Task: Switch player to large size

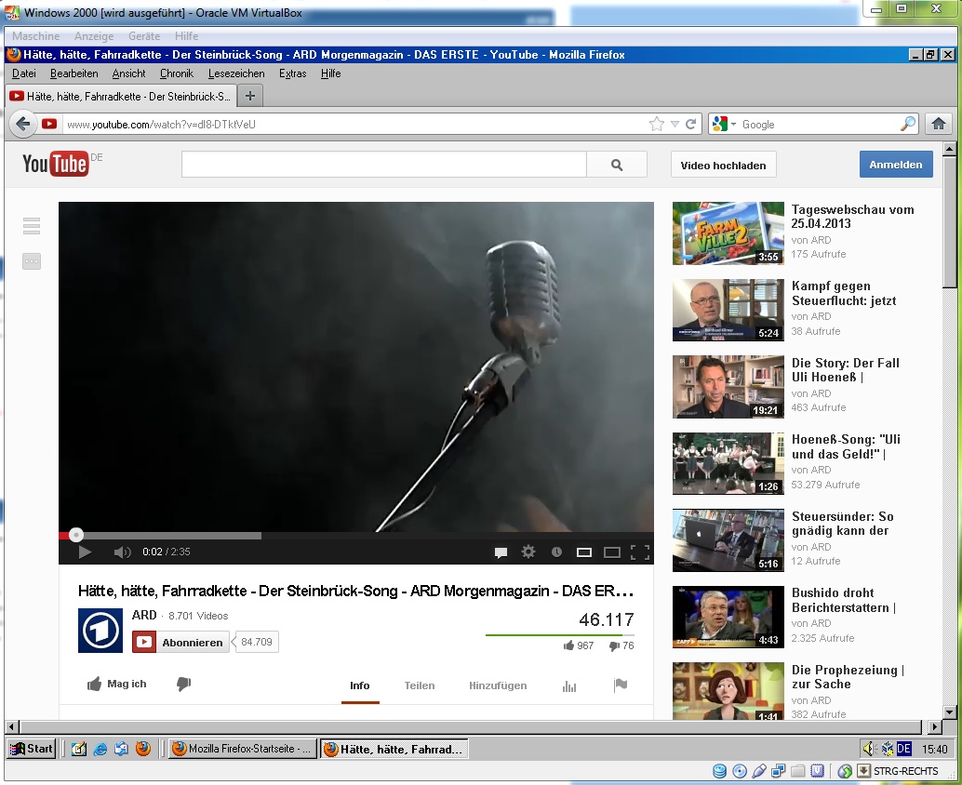Action: (611, 552)
